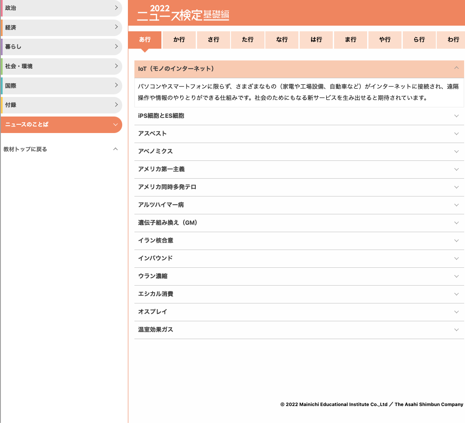Click the arrow icon on 付録 item
This screenshot has width=465, height=423.
pyautogui.click(x=116, y=104)
